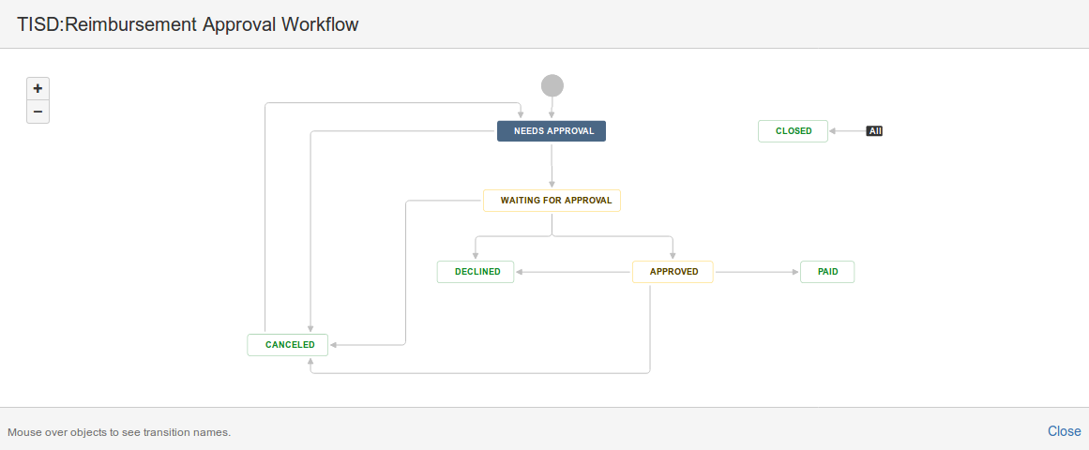Viewport: 1089px width, 450px height.
Task: Click the arrow between Approved and Paid
Action: pyautogui.click(x=756, y=272)
